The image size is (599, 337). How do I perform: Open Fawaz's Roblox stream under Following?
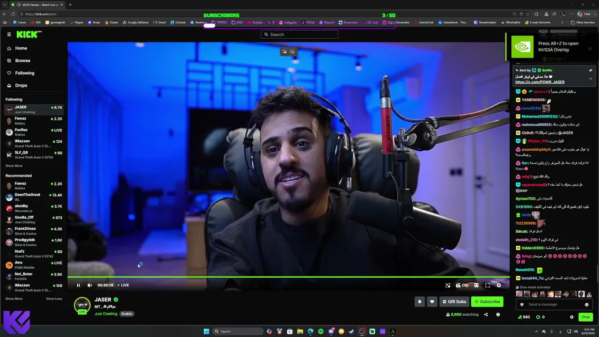[34, 121]
